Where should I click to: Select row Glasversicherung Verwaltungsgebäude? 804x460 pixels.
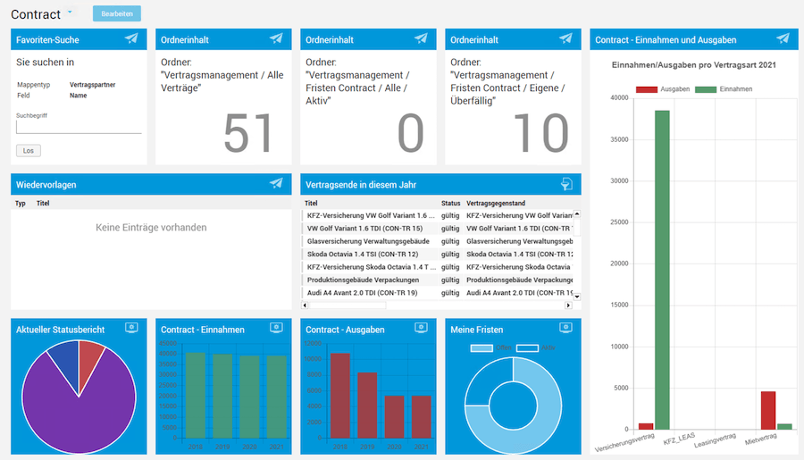(x=438, y=241)
